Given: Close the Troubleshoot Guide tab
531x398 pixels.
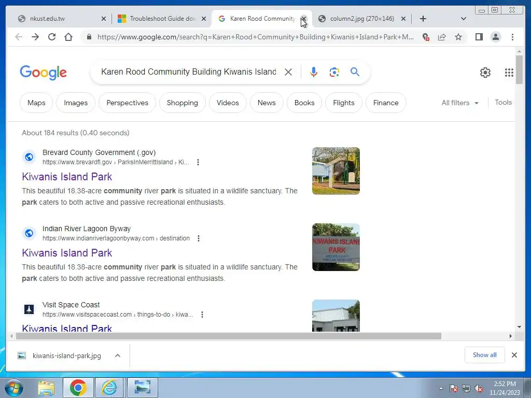Looking at the screenshot, I should [x=204, y=19].
